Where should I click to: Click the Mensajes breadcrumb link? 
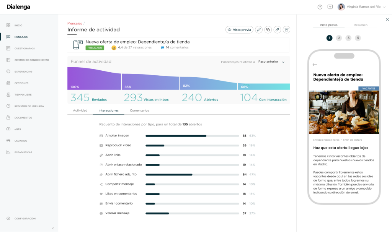pyautogui.click(x=75, y=23)
